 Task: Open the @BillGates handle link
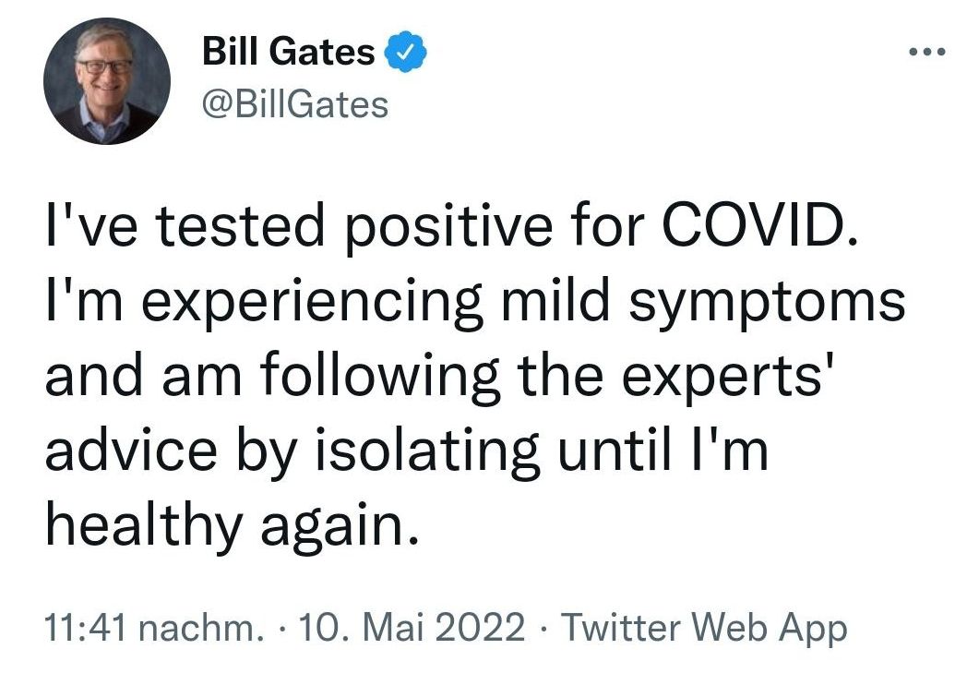coord(294,104)
